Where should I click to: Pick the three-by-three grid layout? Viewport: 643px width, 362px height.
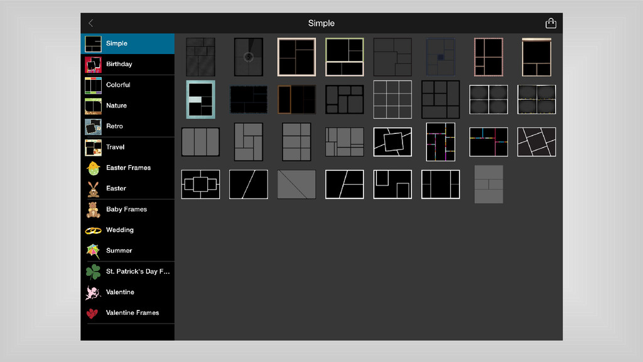392,99
